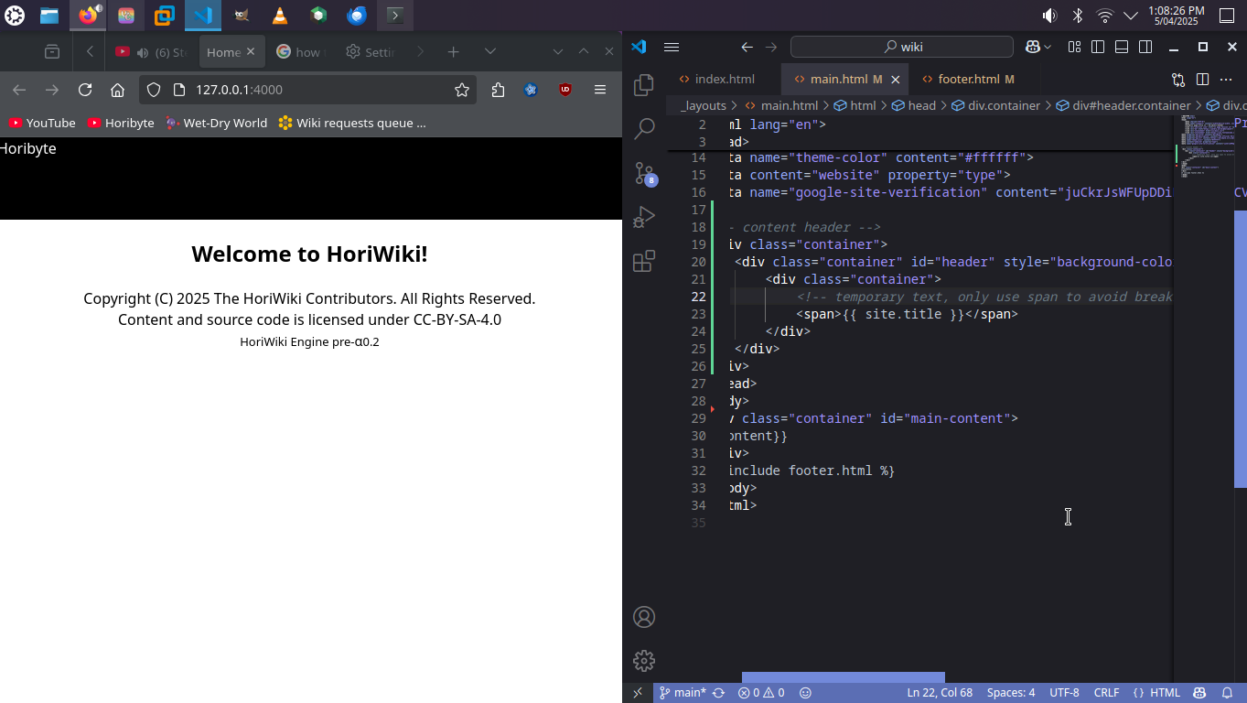Click the editor horizontal scrollbar thumb
The height and width of the screenshot is (703, 1247).
(x=843, y=677)
